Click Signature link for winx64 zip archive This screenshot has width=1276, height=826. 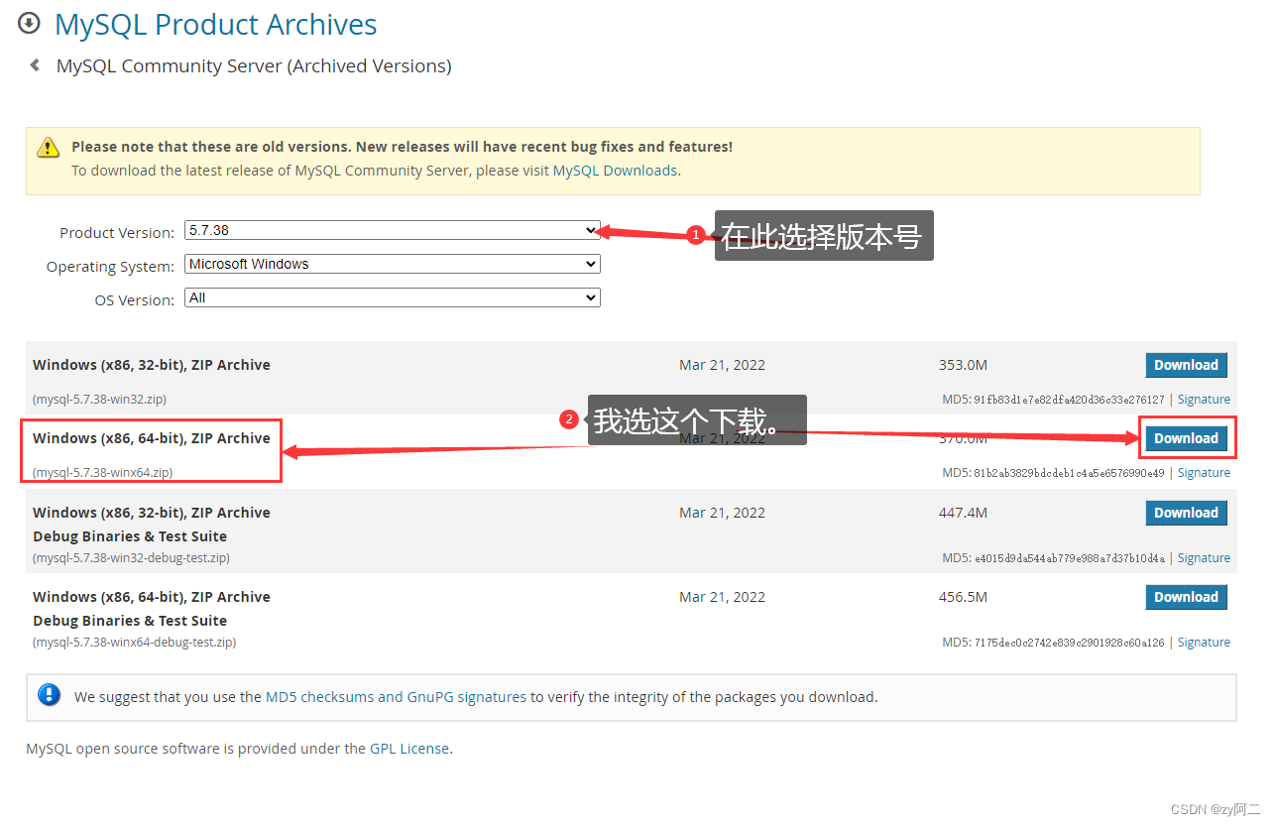pyautogui.click(x=1204, y=472)
